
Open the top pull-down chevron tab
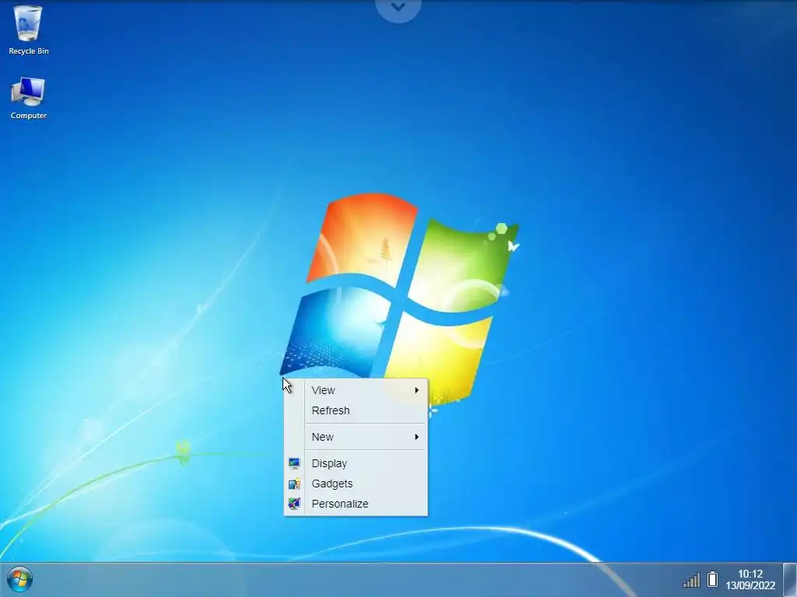click(x=398, y=8)
